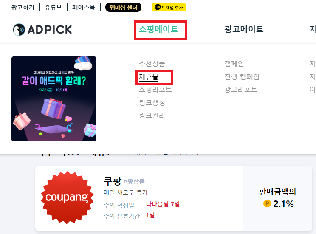Click the 쿠팡 merchant title
Image resolution: width=316 pixels, height=234 pixels.
click(113, 181)
